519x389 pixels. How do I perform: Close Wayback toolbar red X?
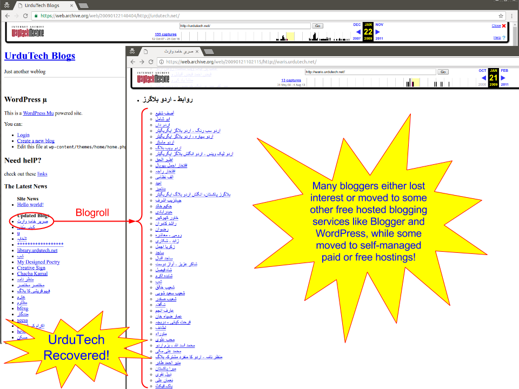point(504,26)
